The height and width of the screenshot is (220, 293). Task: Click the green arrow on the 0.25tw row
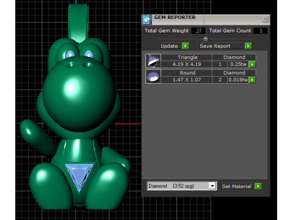(252, 64)
